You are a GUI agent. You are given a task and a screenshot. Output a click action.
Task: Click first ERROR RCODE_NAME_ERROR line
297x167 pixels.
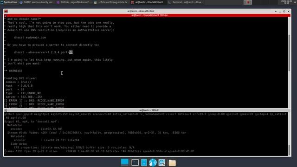click(34, 101)
